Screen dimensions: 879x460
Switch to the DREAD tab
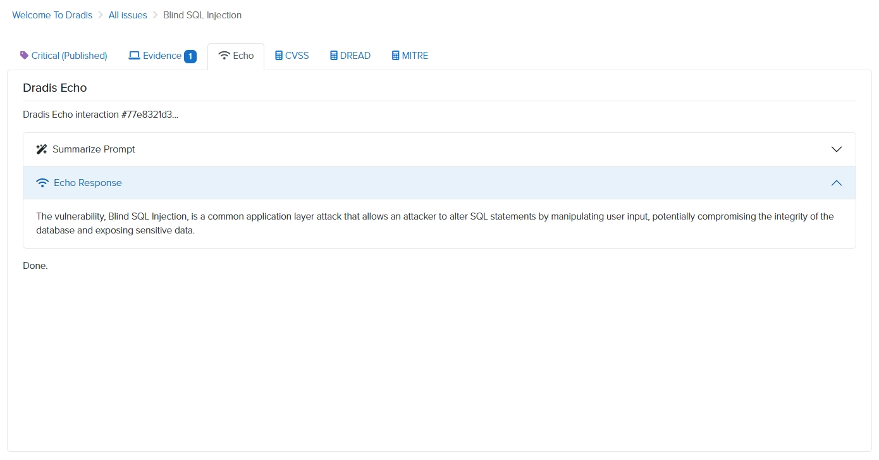pyautogui.click(x=350, y=56)
